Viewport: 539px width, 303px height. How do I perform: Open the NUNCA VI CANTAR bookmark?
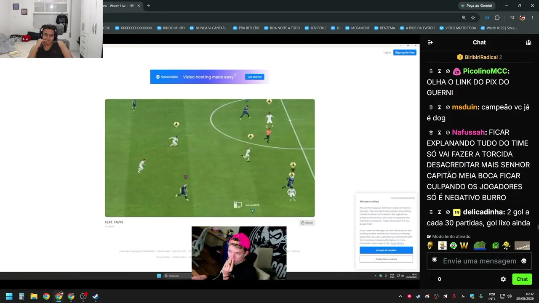208,28
